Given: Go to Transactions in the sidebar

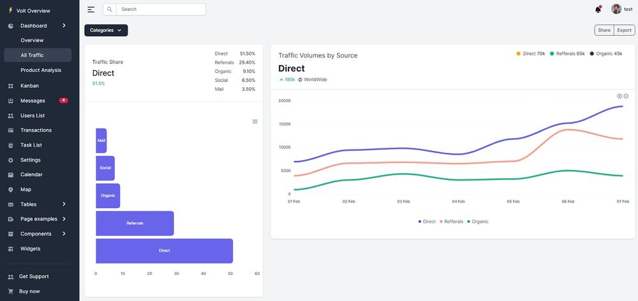Looking at the screenshot, I should tap(36, 130).
